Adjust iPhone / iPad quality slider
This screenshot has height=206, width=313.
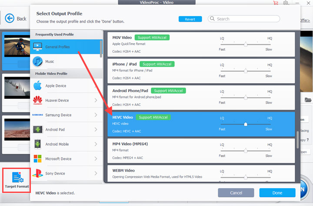(246, 71)
